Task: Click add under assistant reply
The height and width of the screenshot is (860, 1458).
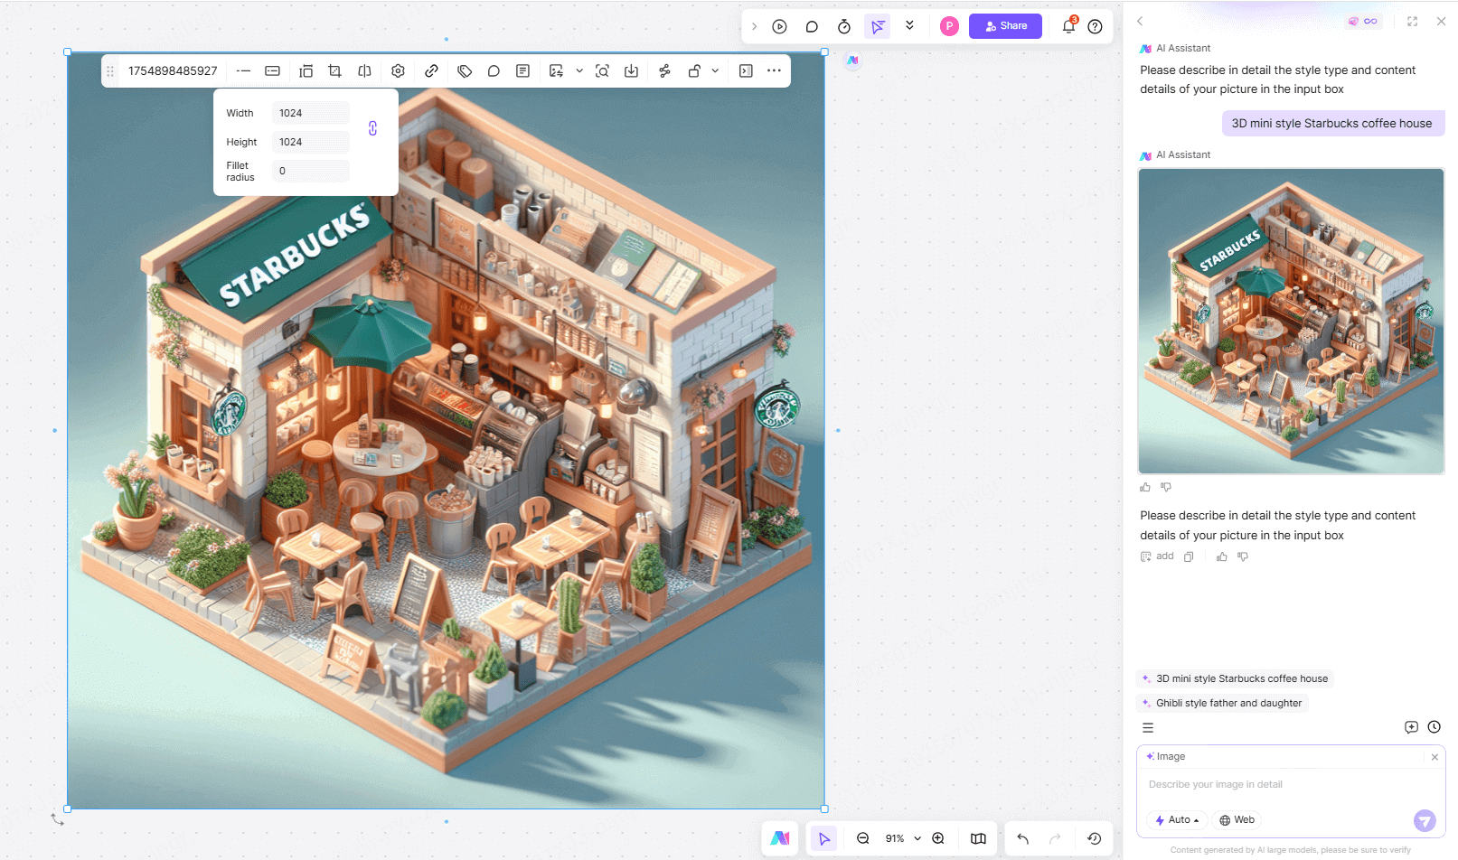Action: (1157, 556)
